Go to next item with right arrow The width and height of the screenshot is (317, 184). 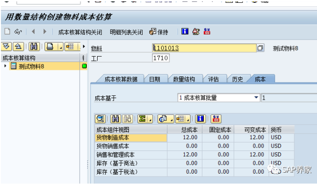coord(45,32)
